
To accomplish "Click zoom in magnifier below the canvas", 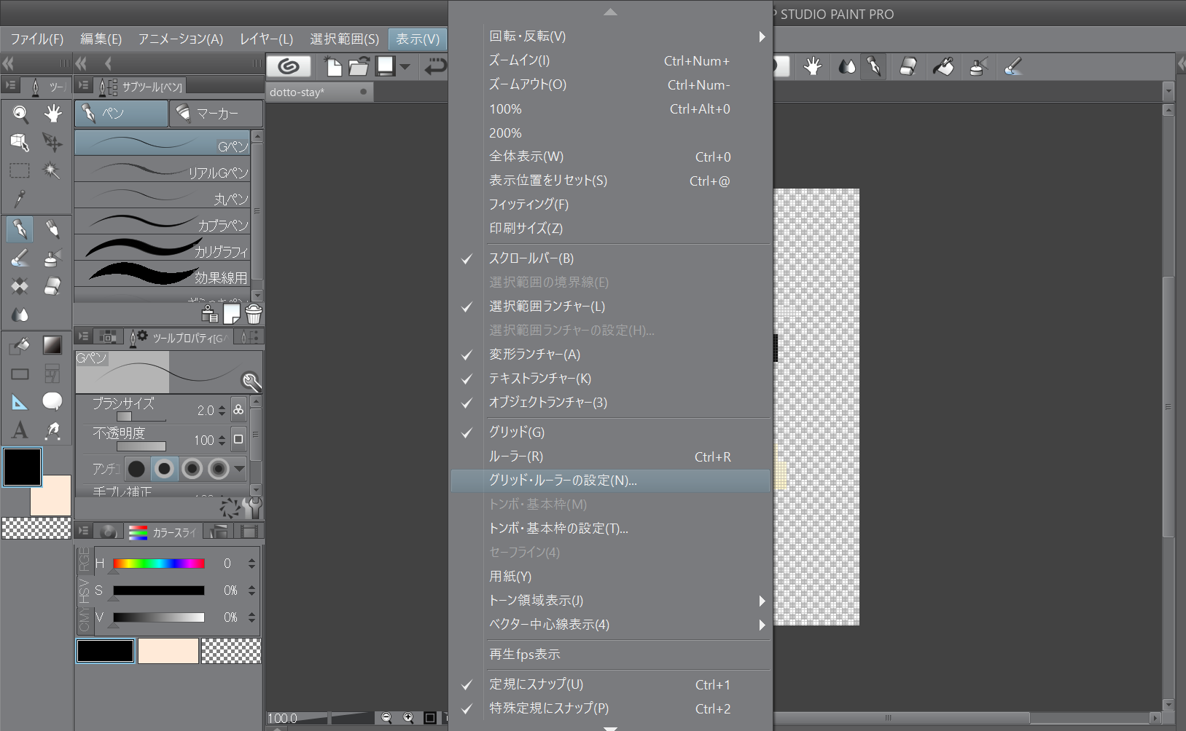I will (x=408, y=718).
